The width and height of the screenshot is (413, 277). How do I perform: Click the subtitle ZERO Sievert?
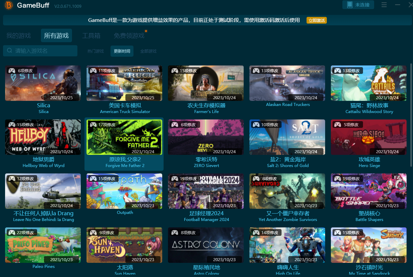point(206,166)
